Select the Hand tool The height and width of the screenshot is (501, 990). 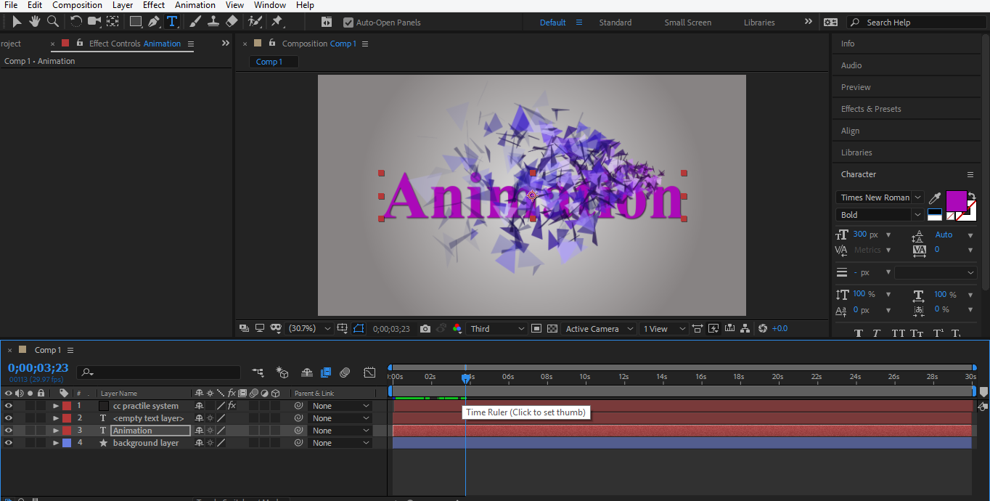[x=35, y=22]
